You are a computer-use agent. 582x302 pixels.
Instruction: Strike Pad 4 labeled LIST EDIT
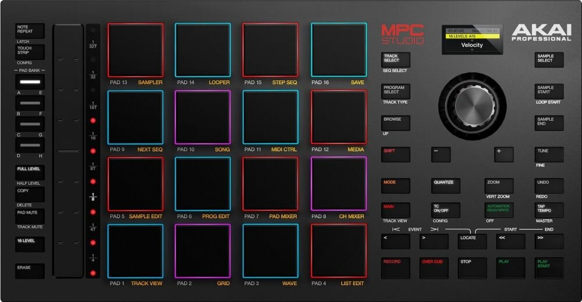pyautogui.click(x=339, y=251)
